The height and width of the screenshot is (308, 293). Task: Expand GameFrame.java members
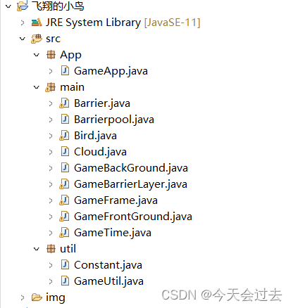pos(51,200)
